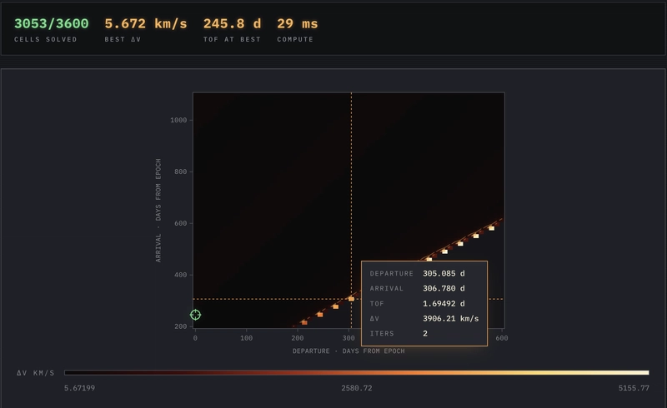Click the 5.672 km/s best ΔV value
667x408 pixels.
[146, 24]
